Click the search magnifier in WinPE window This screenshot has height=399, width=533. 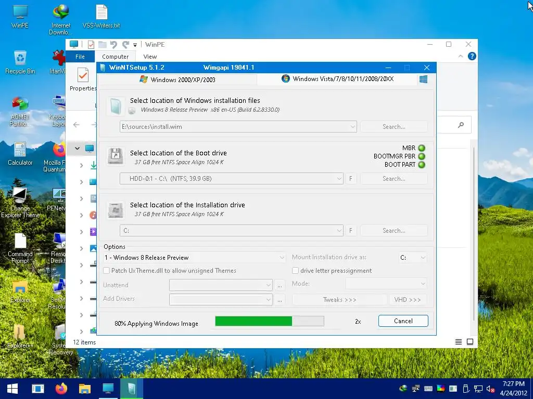pos(461,125)
